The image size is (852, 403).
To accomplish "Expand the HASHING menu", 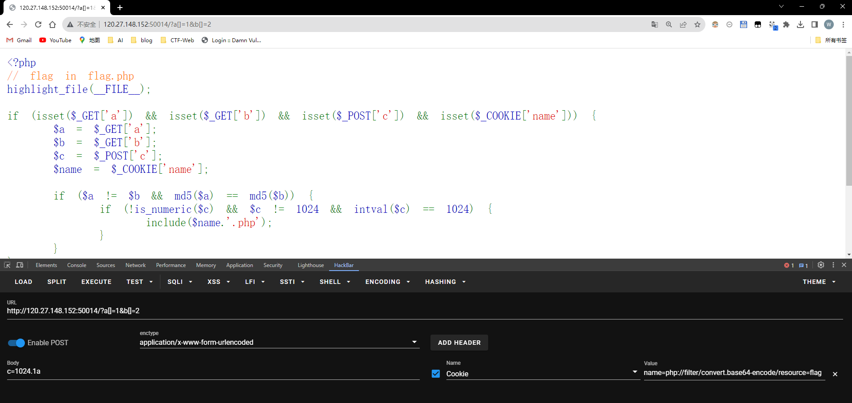I will (445, 282).
